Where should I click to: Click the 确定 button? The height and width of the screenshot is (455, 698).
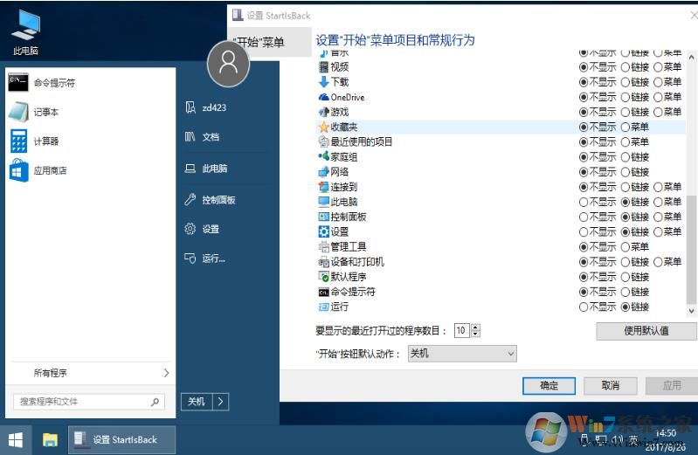click(549, 385)
